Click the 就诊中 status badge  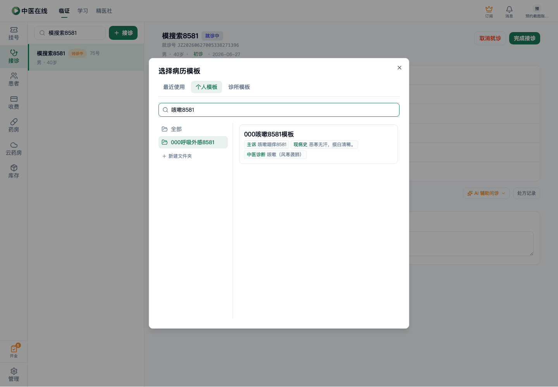[212, 36]
